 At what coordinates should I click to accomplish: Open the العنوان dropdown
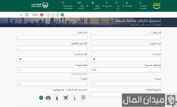(52, 84)
